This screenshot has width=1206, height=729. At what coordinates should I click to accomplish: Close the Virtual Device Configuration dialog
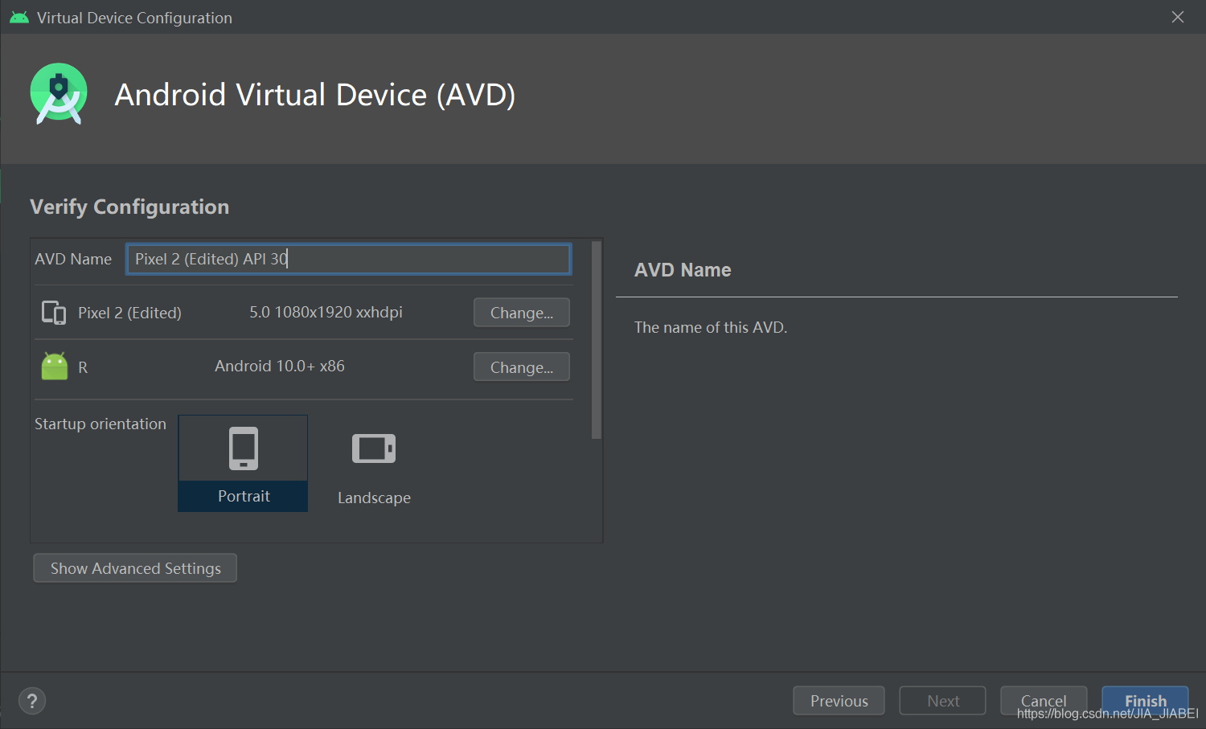click(x=1178, y=17)
